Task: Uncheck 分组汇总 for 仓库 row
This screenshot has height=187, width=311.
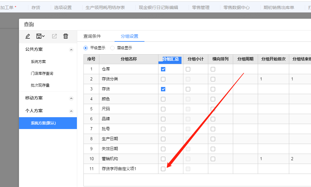Action: point(163,69)
